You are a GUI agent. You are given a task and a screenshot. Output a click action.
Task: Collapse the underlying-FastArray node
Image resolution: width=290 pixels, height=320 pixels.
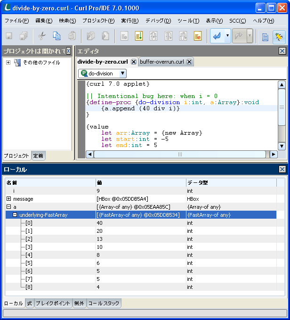[x=15, y=215]
